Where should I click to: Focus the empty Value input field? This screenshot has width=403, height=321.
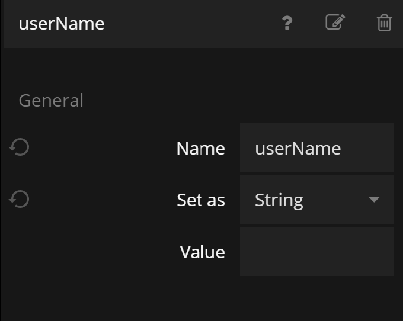[x=316, y=252]
